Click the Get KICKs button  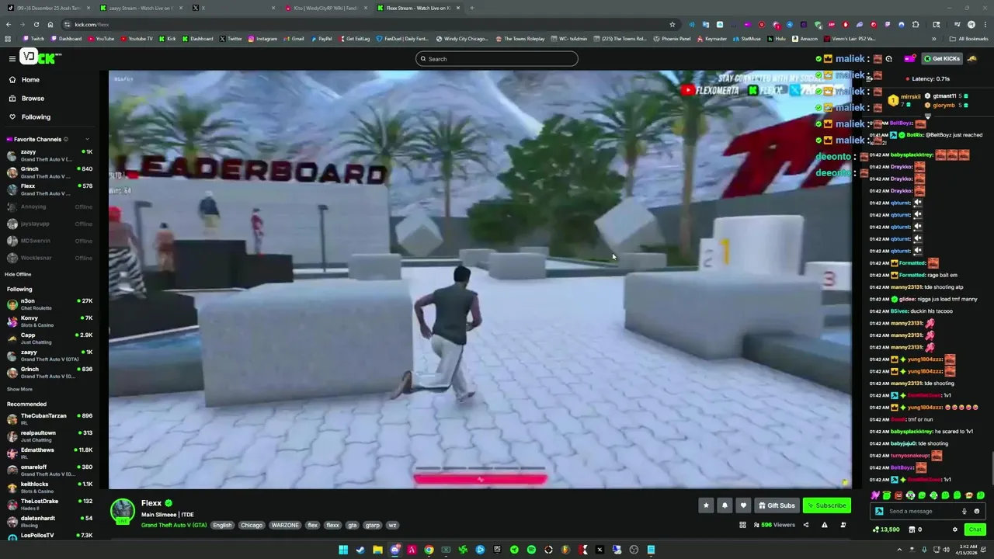[941, 58]
